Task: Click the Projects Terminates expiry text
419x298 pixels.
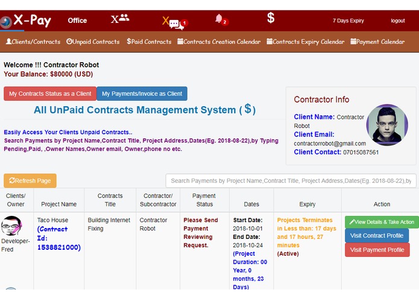Action: [x=306, y=232]
